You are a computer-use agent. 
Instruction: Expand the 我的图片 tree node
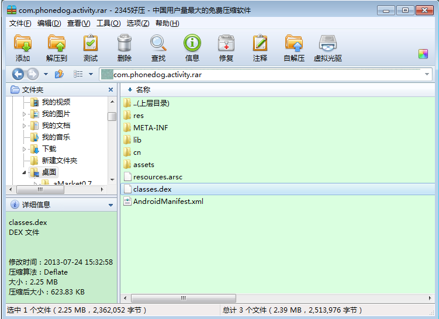(24, 114)
